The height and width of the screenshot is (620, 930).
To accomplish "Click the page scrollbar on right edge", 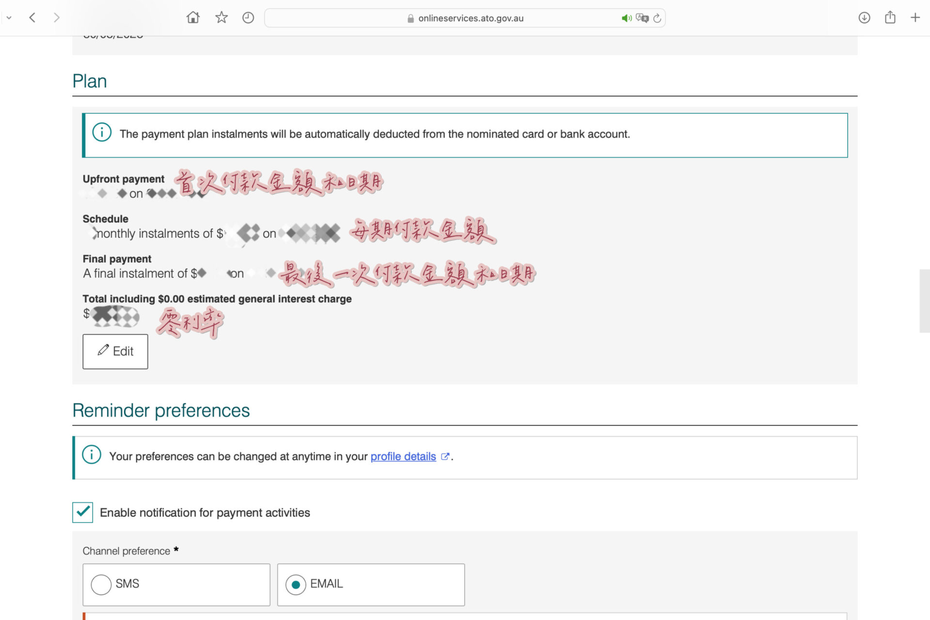I will point(924,300).
